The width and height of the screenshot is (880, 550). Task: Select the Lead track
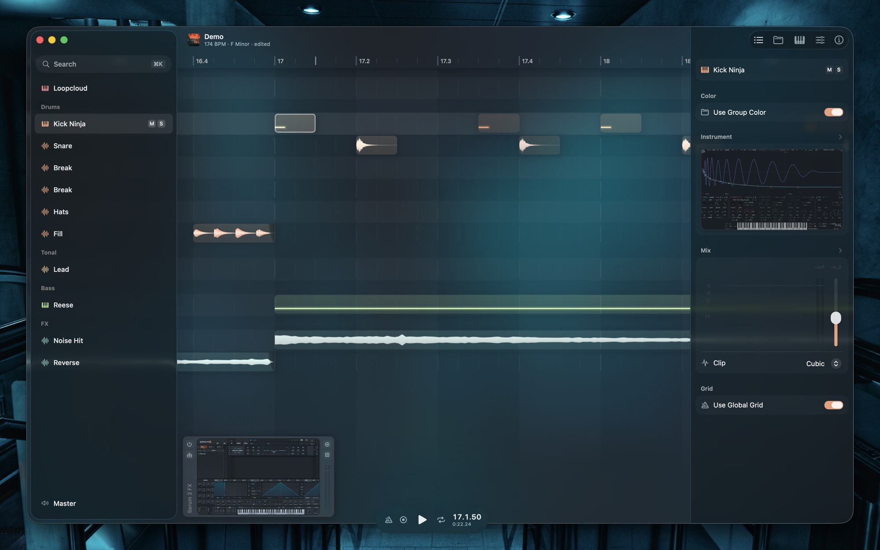104,269
